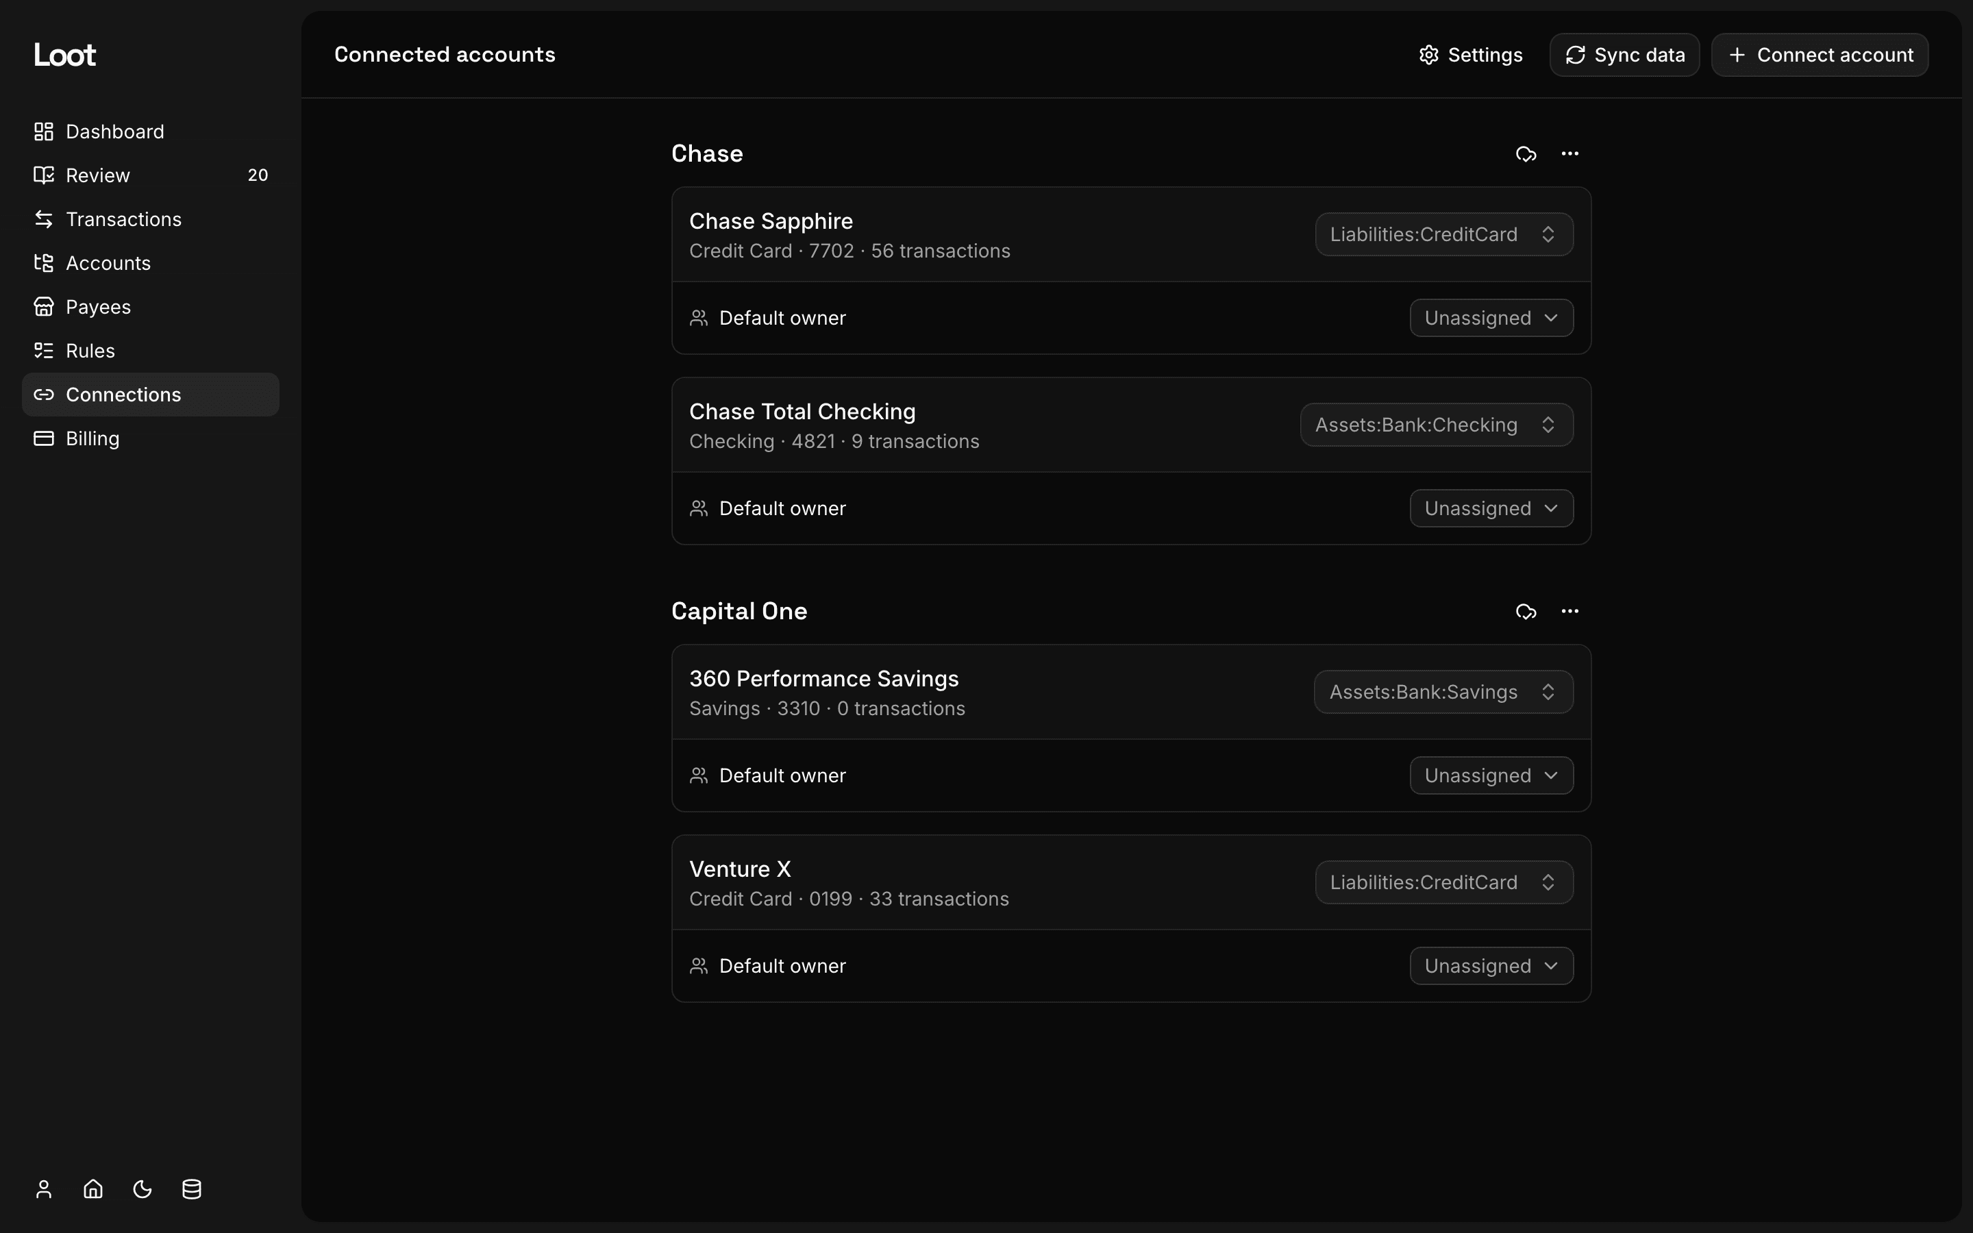The image size is (1973, 1233).
Task: Click "Savings · 3310 · 0 transactions" text
Action: pyautogui.click(x=827, y=709)
